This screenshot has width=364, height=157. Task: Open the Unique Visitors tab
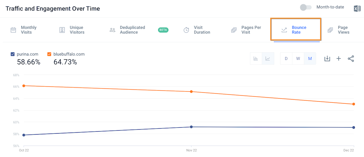point(77,30)
